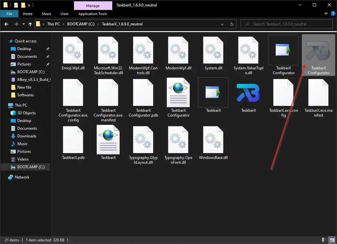Viewport: 337px width, 244px height.
Task: Open address bar history dropdown
Action: tap(222, 24)
